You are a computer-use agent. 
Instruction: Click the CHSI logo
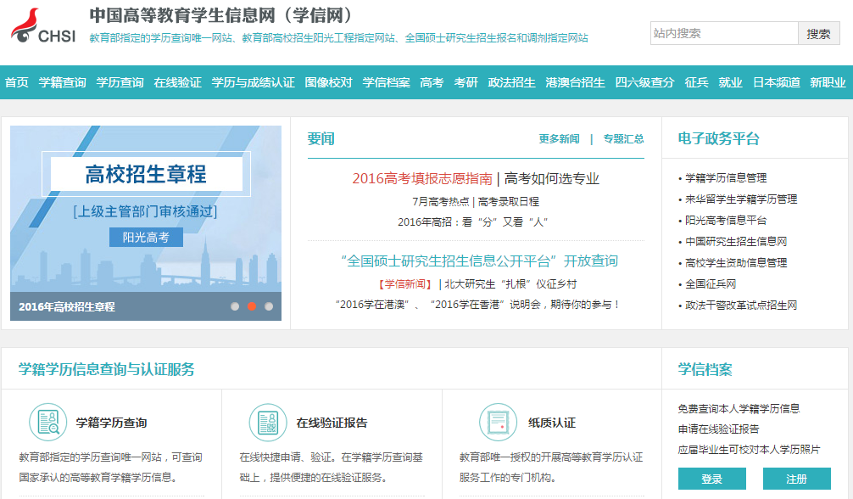(x=43, y=26)
